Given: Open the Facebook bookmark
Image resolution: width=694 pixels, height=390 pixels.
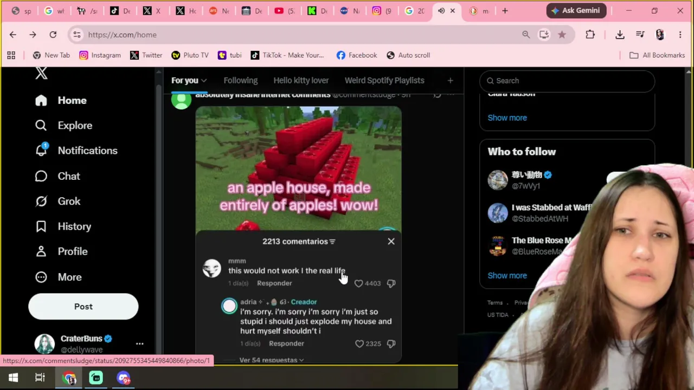Looking at the screenshot, I should coord(356,55).
